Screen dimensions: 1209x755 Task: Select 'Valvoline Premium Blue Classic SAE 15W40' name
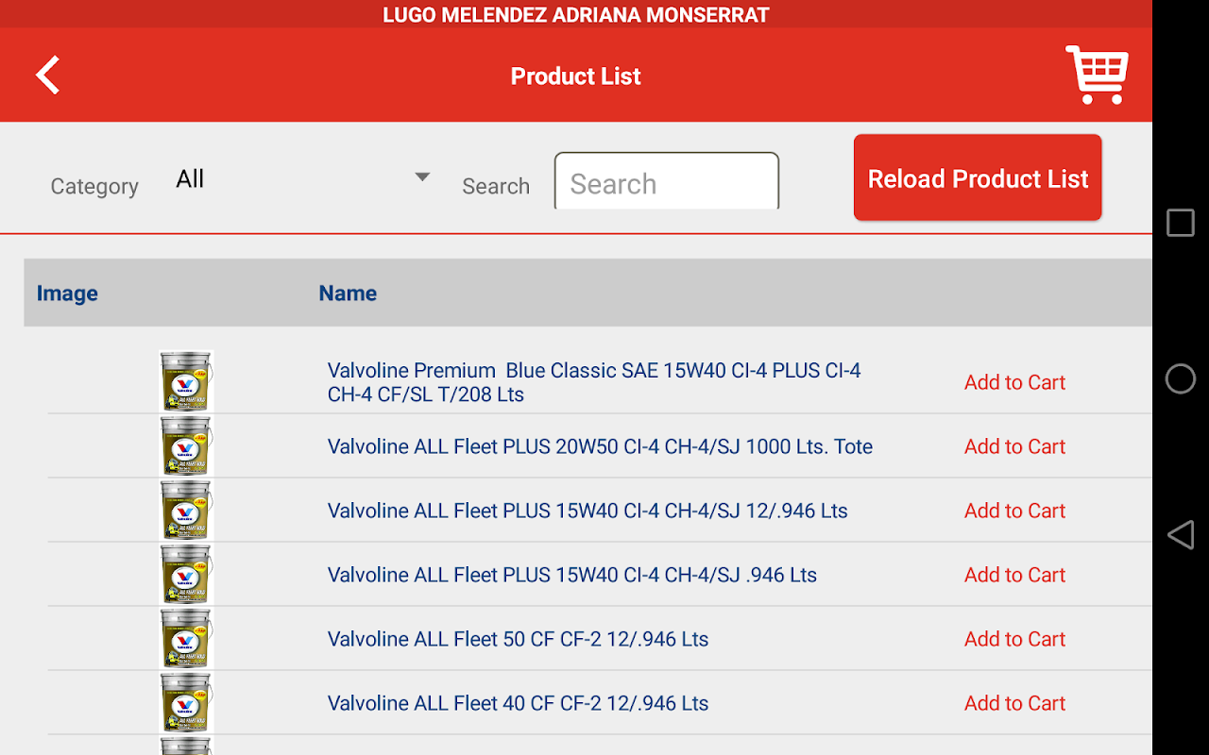click(594, 382)
